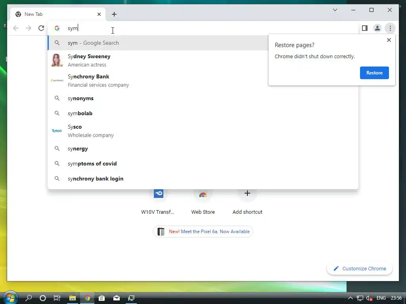
Task: Click Customize Chrome button
Action: tap(359, 269)
